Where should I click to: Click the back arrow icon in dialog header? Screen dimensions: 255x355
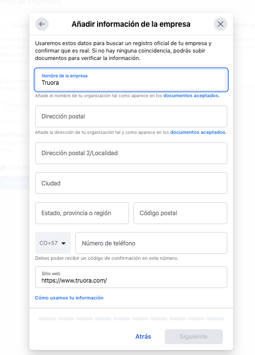coord(42,24)
